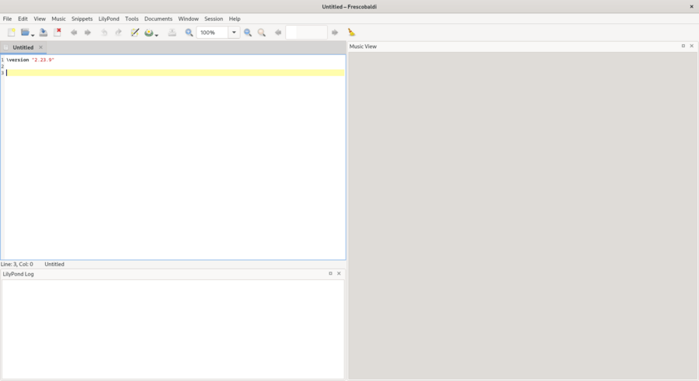The image size is (699, 381).
Task: Click the LilyPond engrave icon
Action: (x=148, y=33)
